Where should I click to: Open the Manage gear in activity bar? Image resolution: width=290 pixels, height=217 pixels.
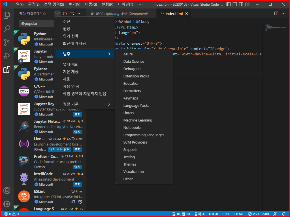[x=7, y=204]
